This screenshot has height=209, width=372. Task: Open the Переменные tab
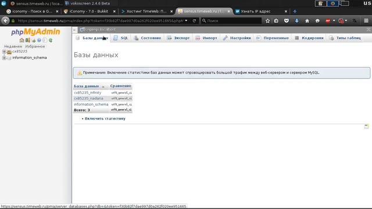point(273,38)
